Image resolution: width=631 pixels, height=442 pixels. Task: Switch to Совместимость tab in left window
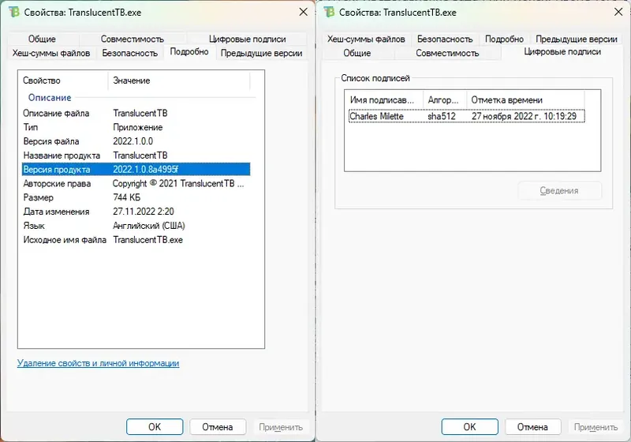[x=132, y=39]
